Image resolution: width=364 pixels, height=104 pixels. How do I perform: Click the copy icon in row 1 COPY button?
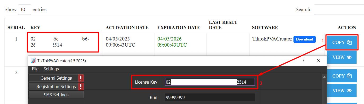click(x=349, y=42)
